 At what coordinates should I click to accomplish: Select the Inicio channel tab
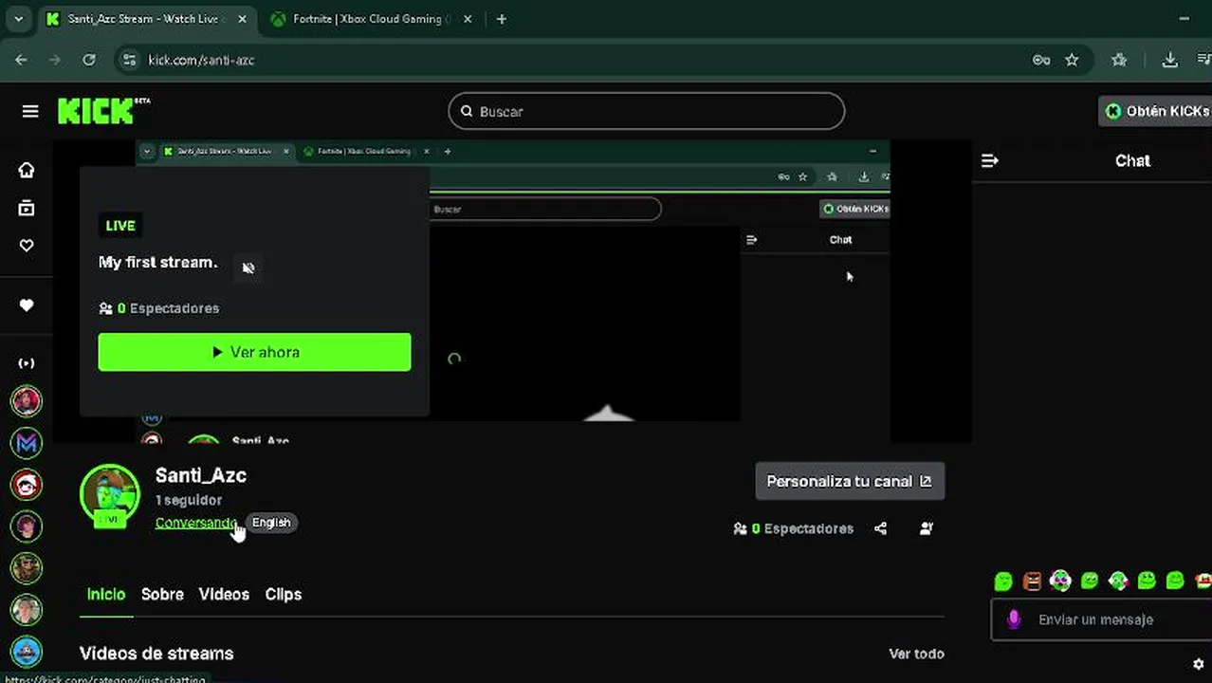[106, 595]
